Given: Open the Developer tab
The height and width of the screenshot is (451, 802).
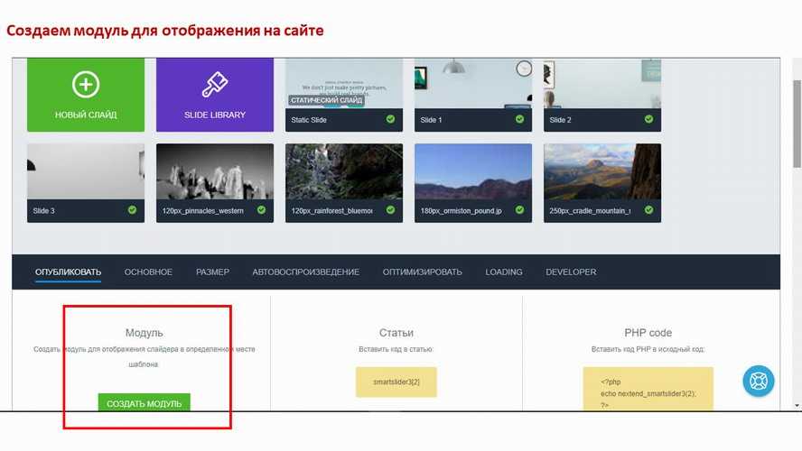Looking at the screenshot, I should pos(571,272).
